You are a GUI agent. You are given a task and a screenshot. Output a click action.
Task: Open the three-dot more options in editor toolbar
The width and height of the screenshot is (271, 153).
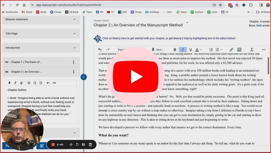[x=264, y=50]
